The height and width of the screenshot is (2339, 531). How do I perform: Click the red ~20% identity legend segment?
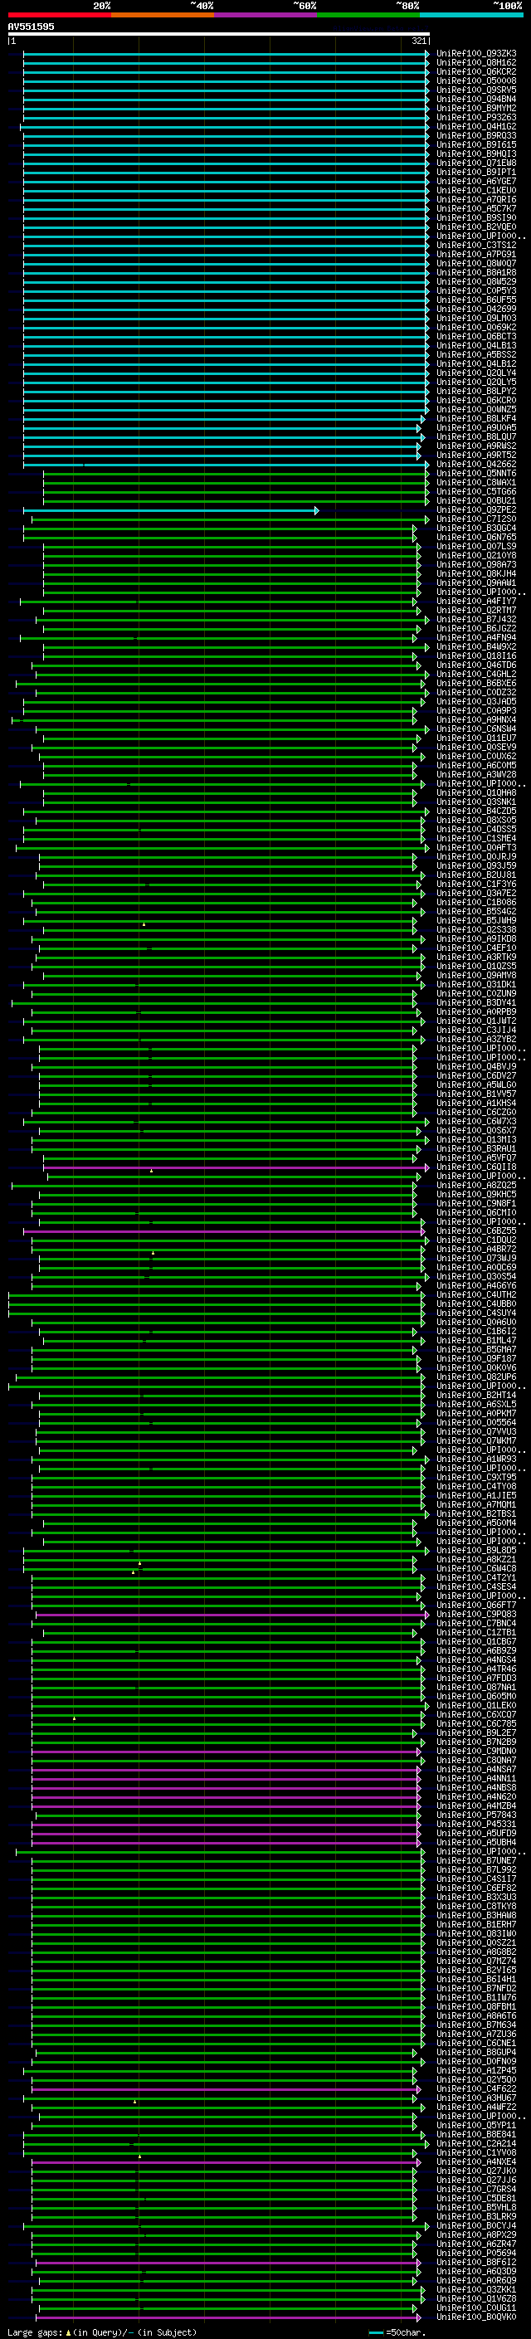pos(59,15)
